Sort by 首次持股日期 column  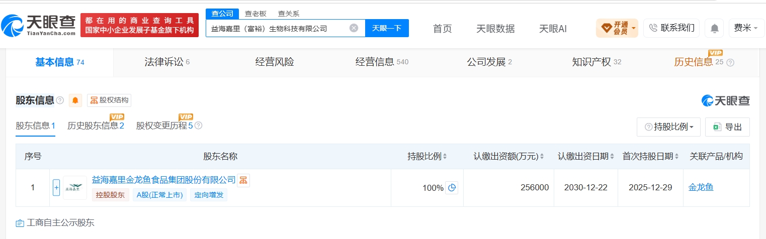click(651, 156)
